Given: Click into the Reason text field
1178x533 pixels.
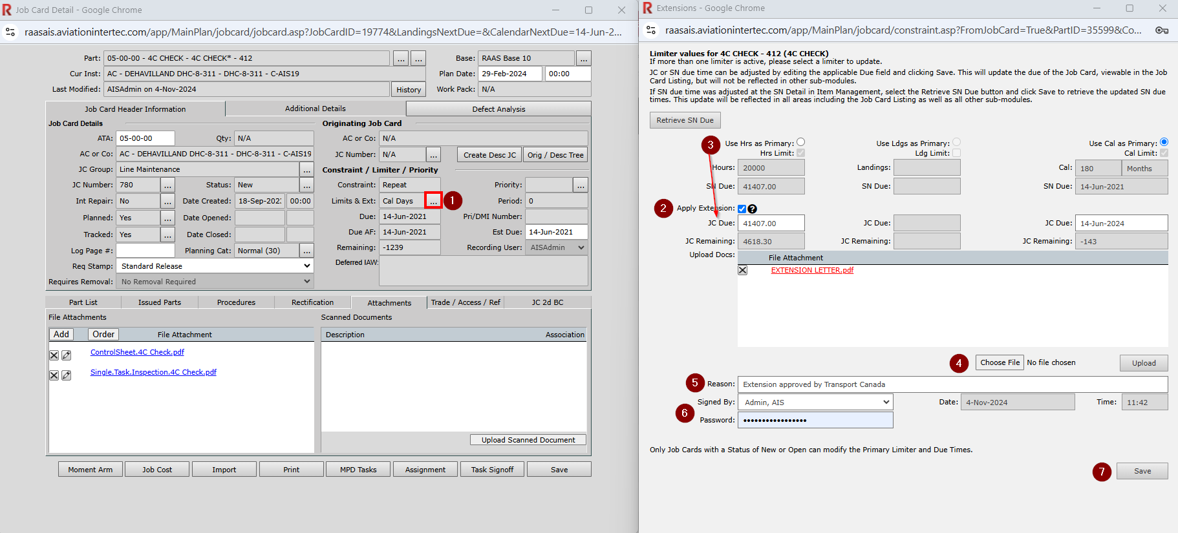Looking at the screenshot, I should [952, 384].
